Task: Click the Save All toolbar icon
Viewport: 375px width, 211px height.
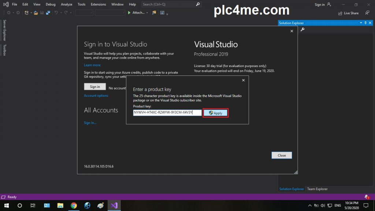Action: (48, 13)
